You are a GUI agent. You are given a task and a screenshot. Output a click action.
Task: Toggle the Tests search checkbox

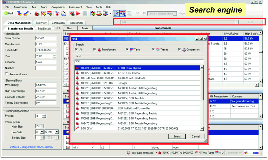[127, 50]
